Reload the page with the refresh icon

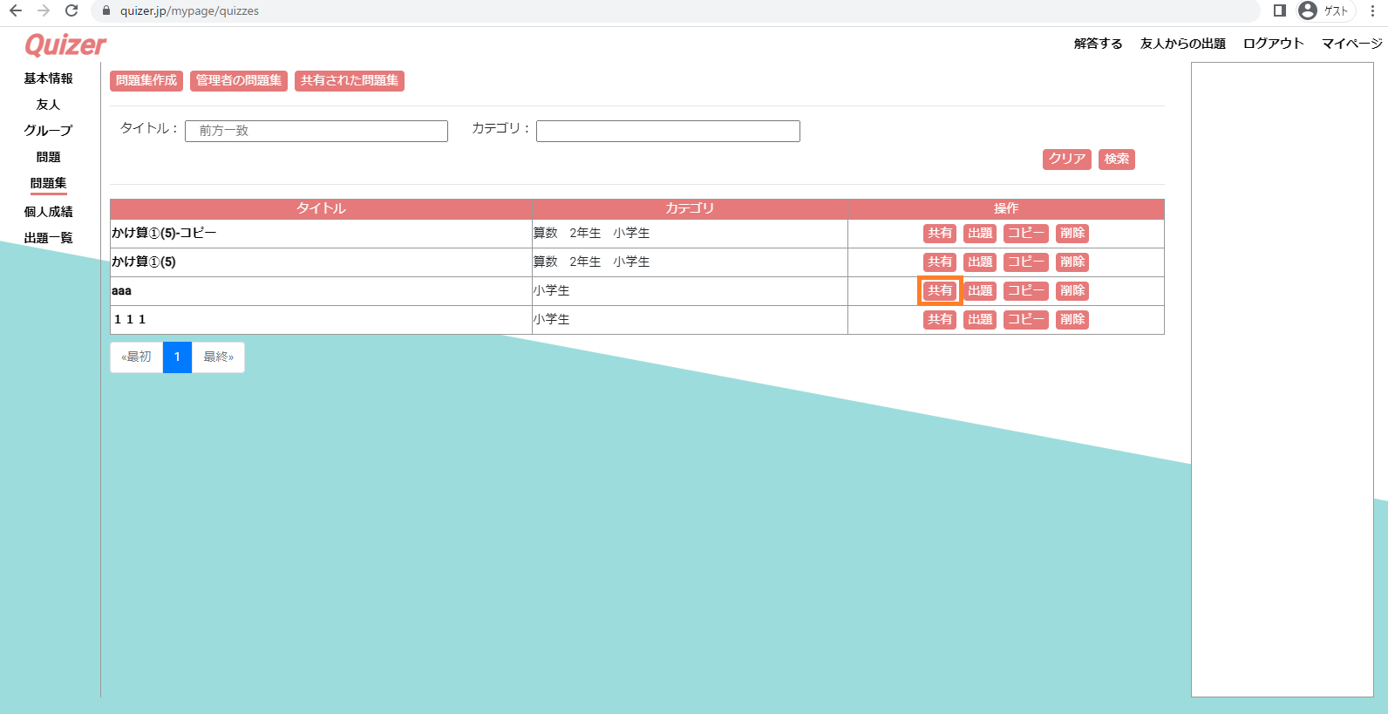71,10
